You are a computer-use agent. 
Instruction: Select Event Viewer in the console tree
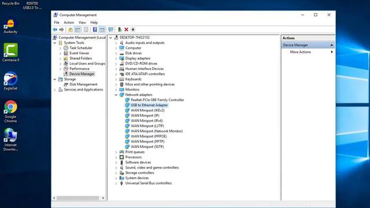79,53
